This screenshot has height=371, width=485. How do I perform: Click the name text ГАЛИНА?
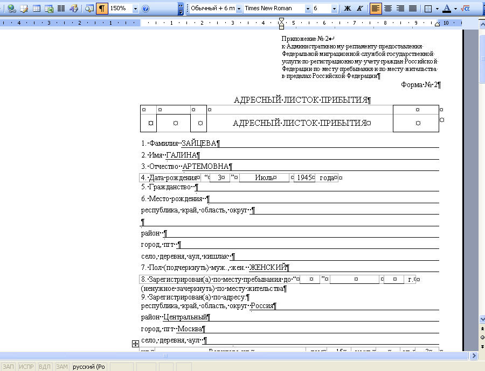click(181, 155)
